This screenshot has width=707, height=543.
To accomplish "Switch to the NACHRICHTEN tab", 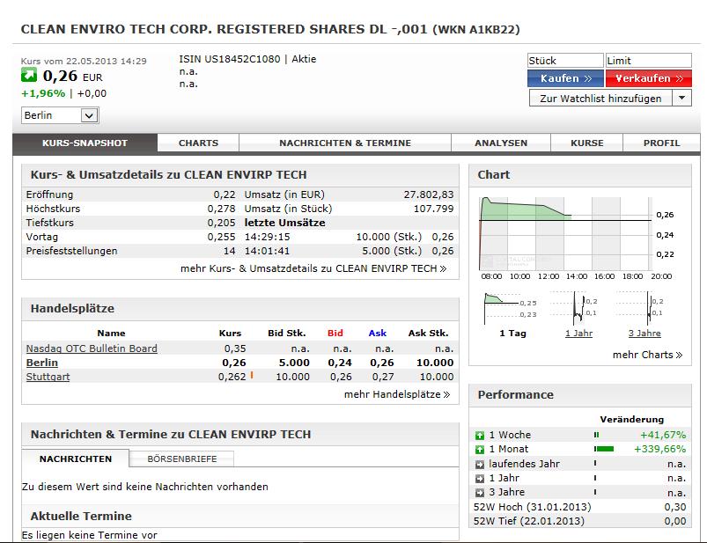I will click(x=75, y=459).
